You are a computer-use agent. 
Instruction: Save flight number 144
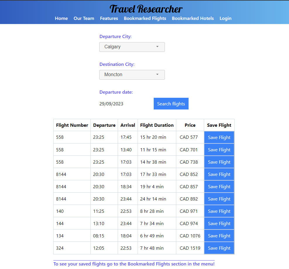click(x=219, y=224)
